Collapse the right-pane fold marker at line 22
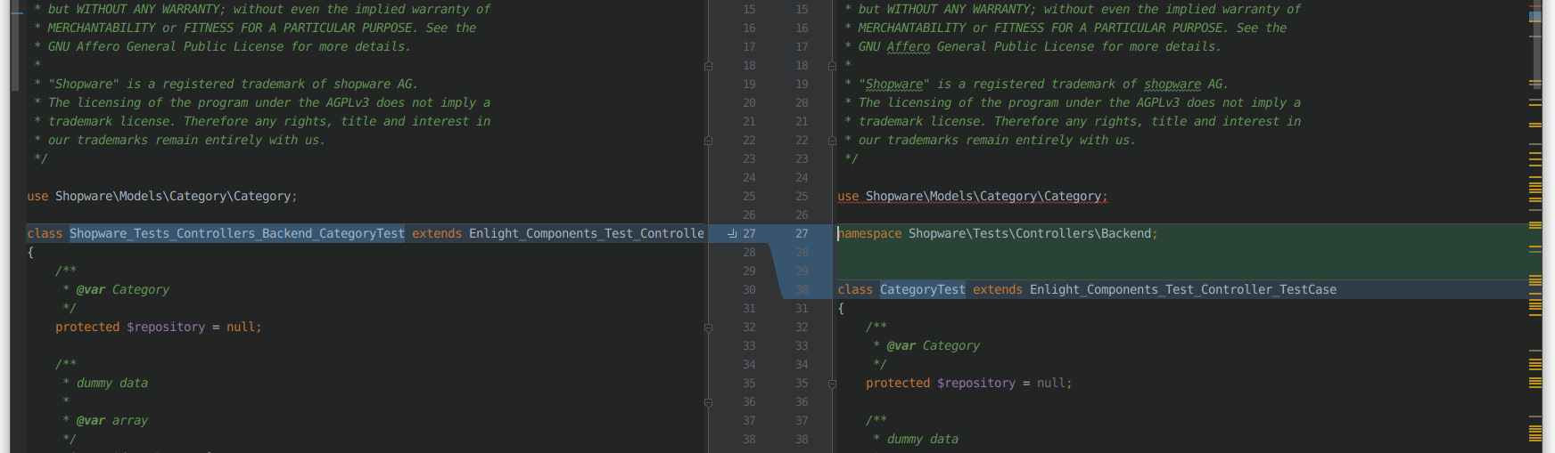Screen dimensions: 1555x453 [x=832, y=141]
